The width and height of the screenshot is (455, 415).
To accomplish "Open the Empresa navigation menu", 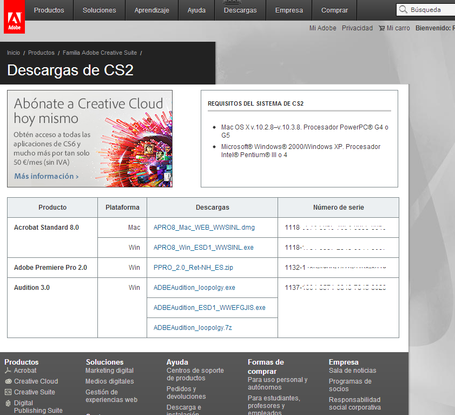I will (289, 10).
